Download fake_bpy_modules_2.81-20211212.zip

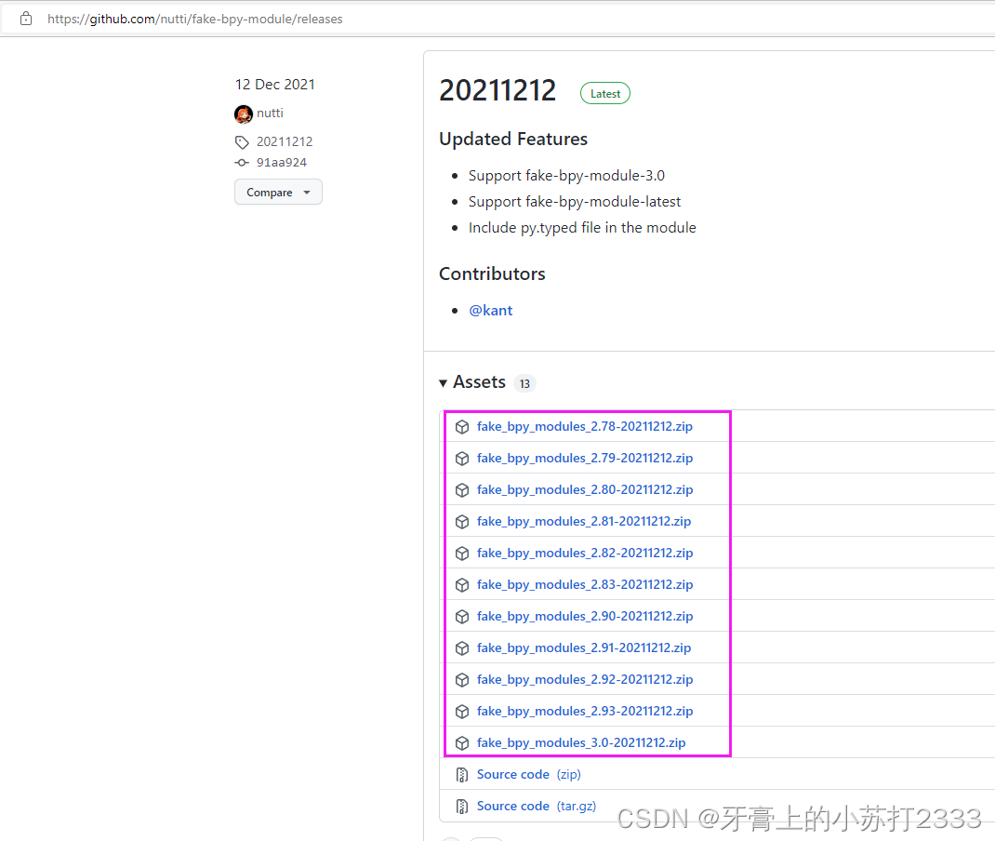[x=584, y=522]
